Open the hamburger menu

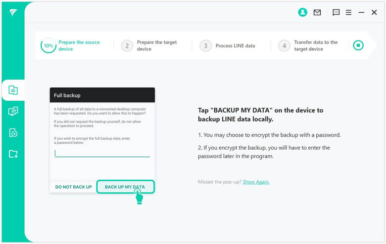coord(348,12)
